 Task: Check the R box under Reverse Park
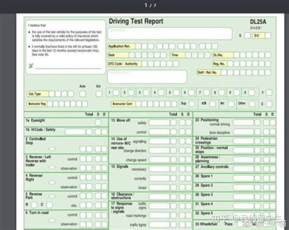click(x=34, y=205)
